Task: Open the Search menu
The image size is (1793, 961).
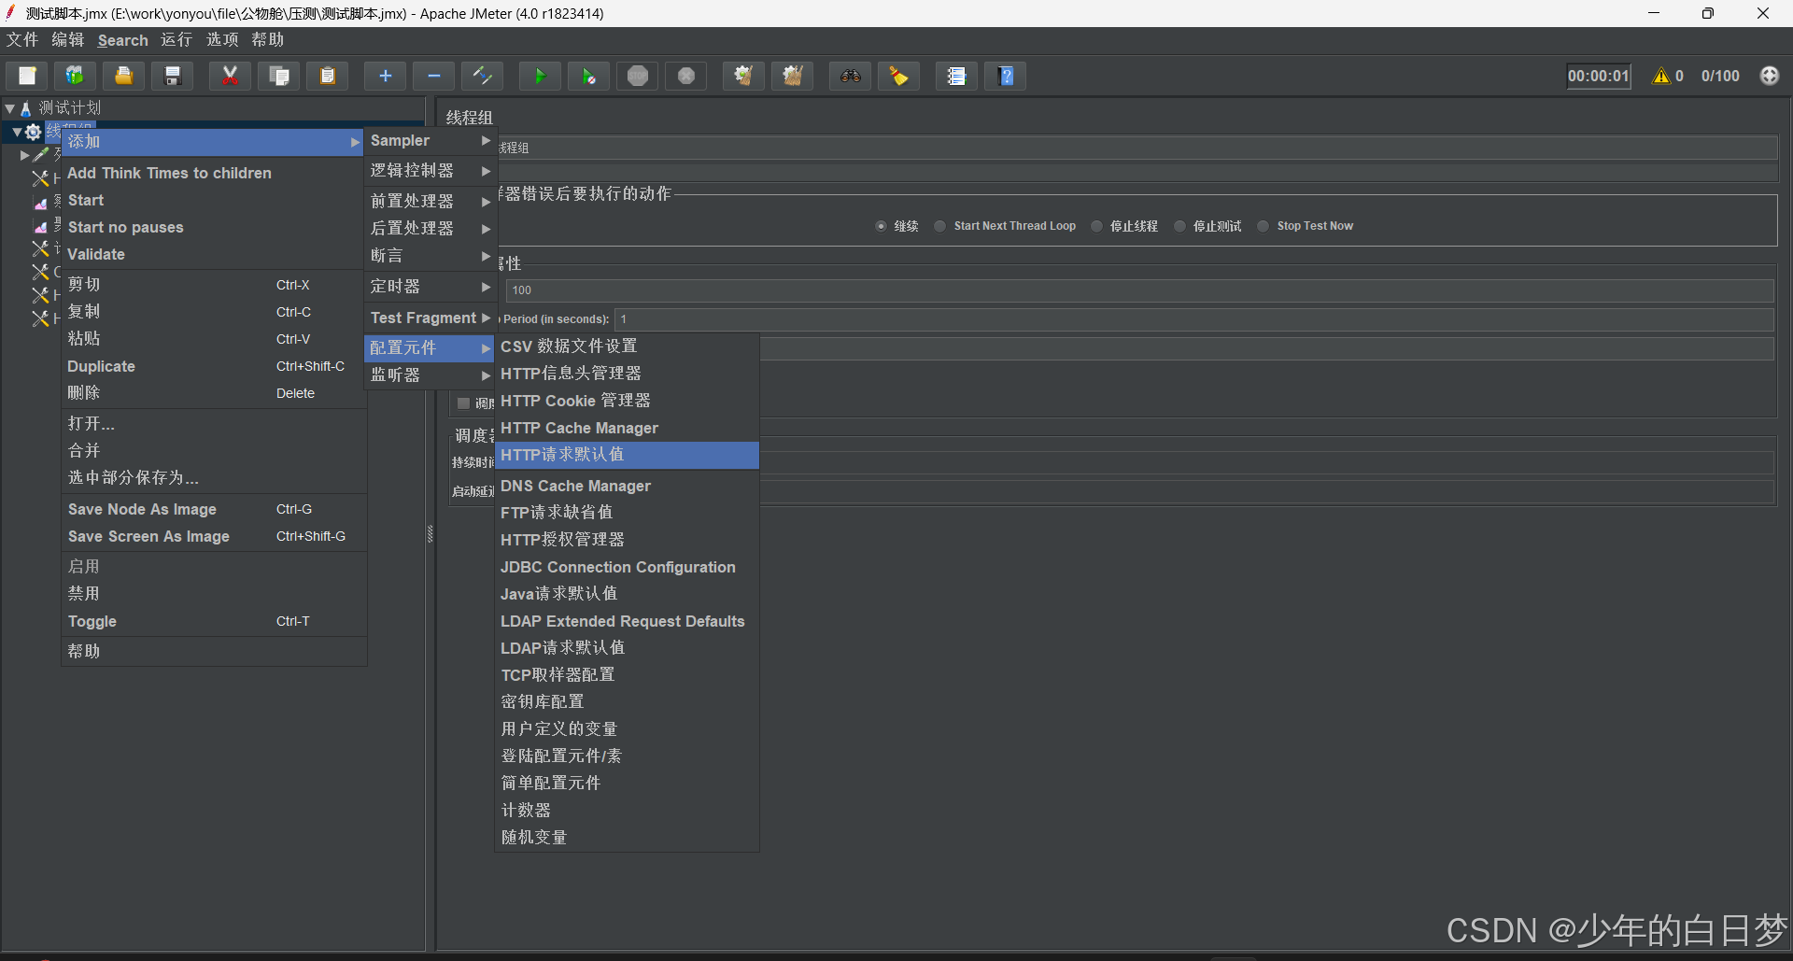Action: (x=123, y=40)
